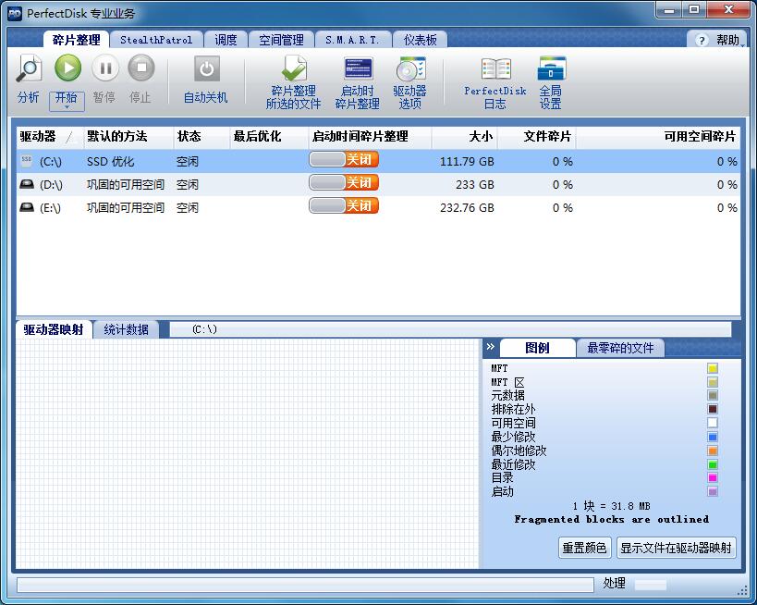This screenshot has height=605, width=757.
Task: Click 显示文件在驱动器映射 button
Action: [676, 547]
